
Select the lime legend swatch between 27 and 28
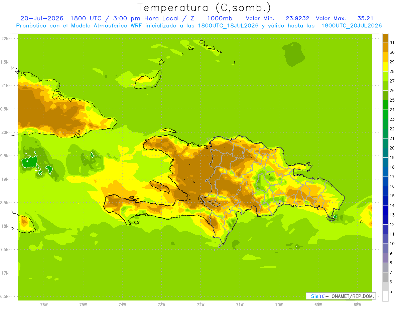point(385,76)
